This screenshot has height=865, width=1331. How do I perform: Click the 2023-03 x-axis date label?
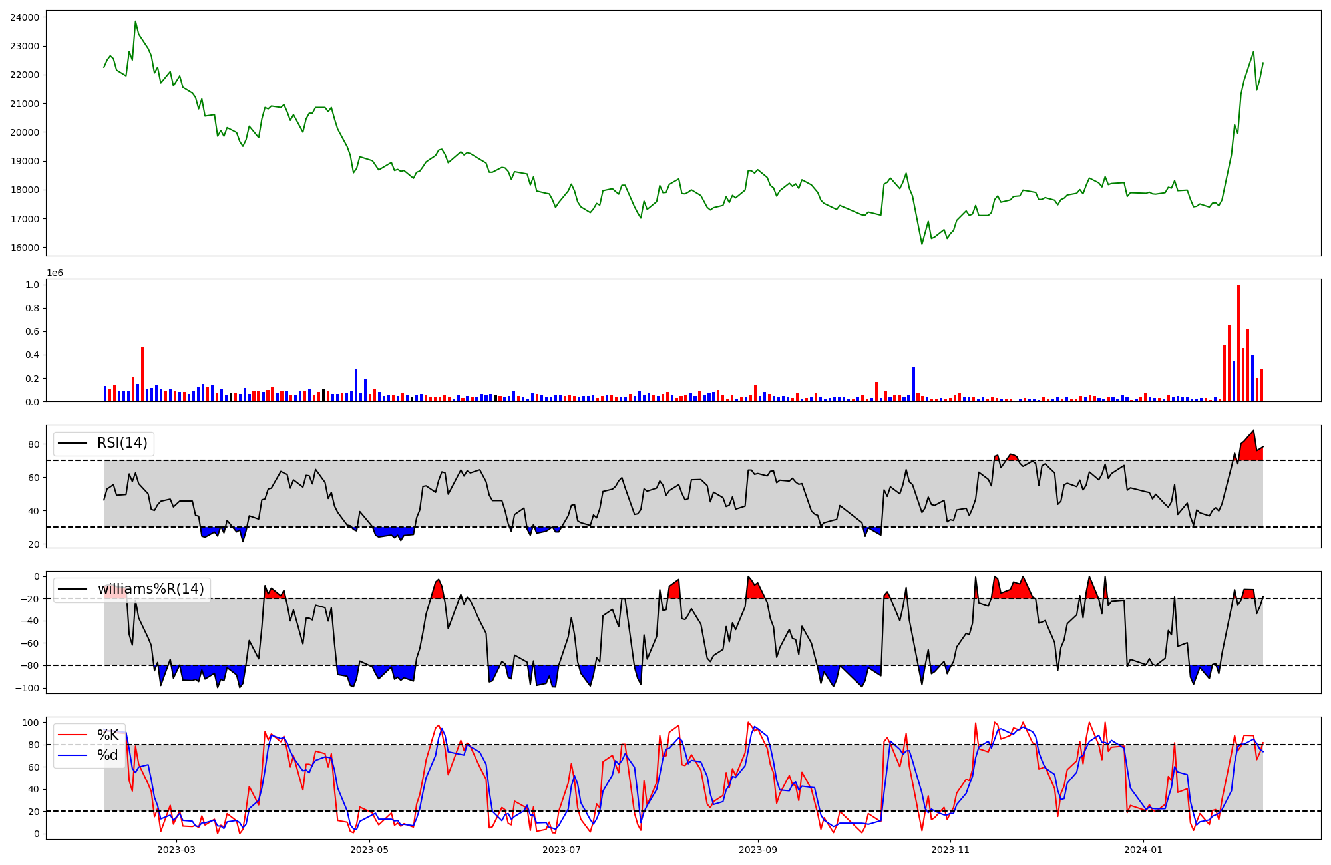pyautogui.click(x=176, y=850)
